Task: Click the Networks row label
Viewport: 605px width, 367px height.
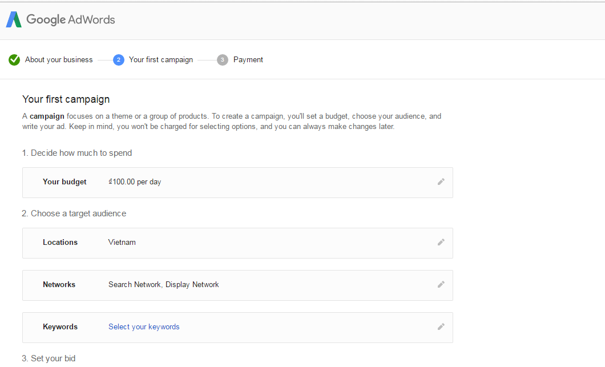Action: 59,285
